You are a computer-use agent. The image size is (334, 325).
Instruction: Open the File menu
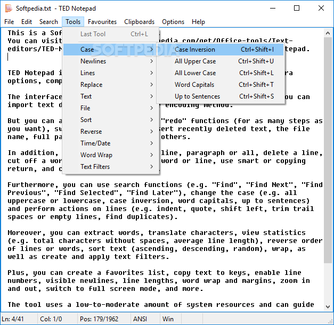pyautogui.click(x=9, y=22)
